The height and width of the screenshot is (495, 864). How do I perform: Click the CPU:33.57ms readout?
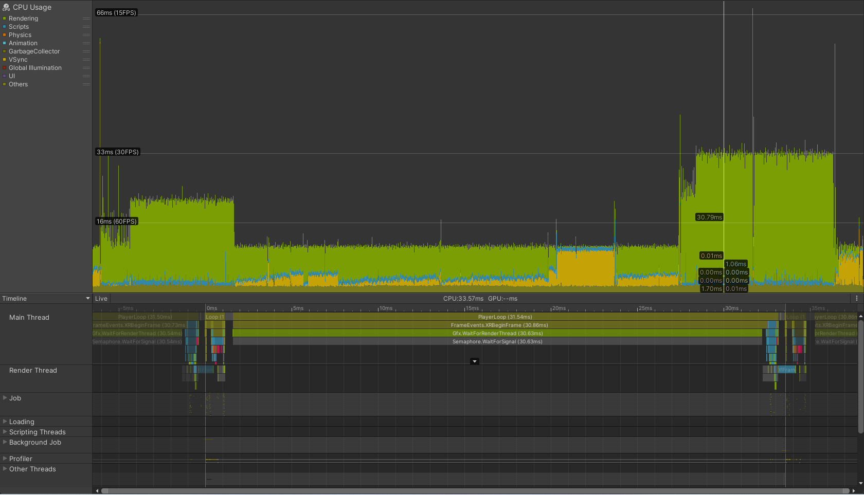463,299
